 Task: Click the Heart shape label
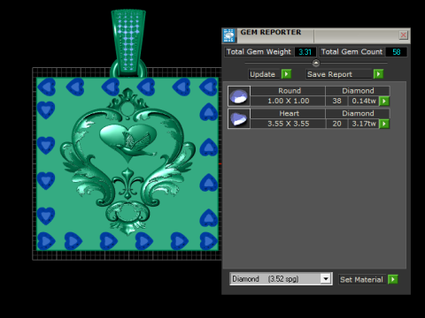pyautogui.click(x=290, y=113)
